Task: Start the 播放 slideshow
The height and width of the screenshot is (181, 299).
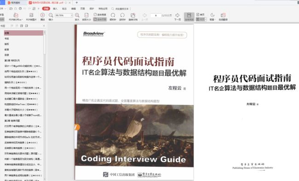Action: point(42,17)
